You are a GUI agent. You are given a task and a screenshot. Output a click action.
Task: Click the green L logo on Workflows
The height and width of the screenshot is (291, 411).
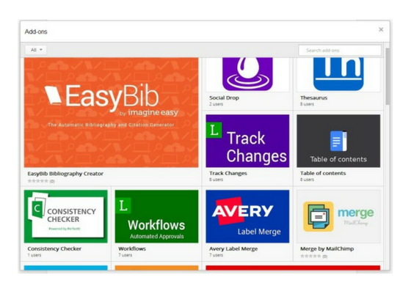[x=123, y=206]
